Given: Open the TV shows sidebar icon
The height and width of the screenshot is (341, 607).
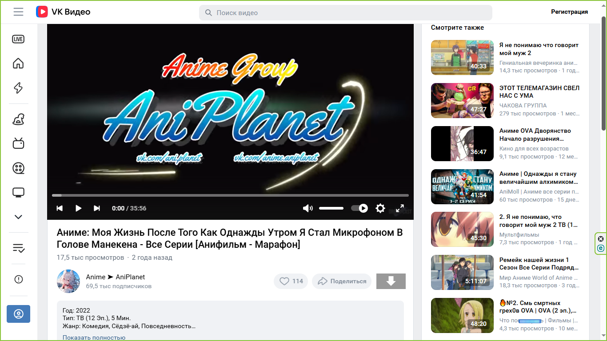Looking at the screenshot, I should tap(18, 143).
